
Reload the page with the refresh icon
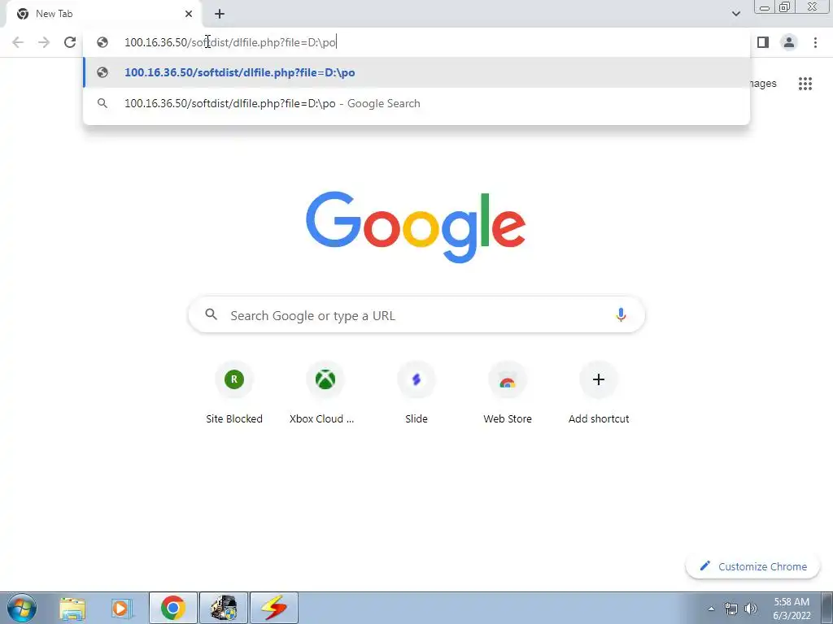(70, 42)
